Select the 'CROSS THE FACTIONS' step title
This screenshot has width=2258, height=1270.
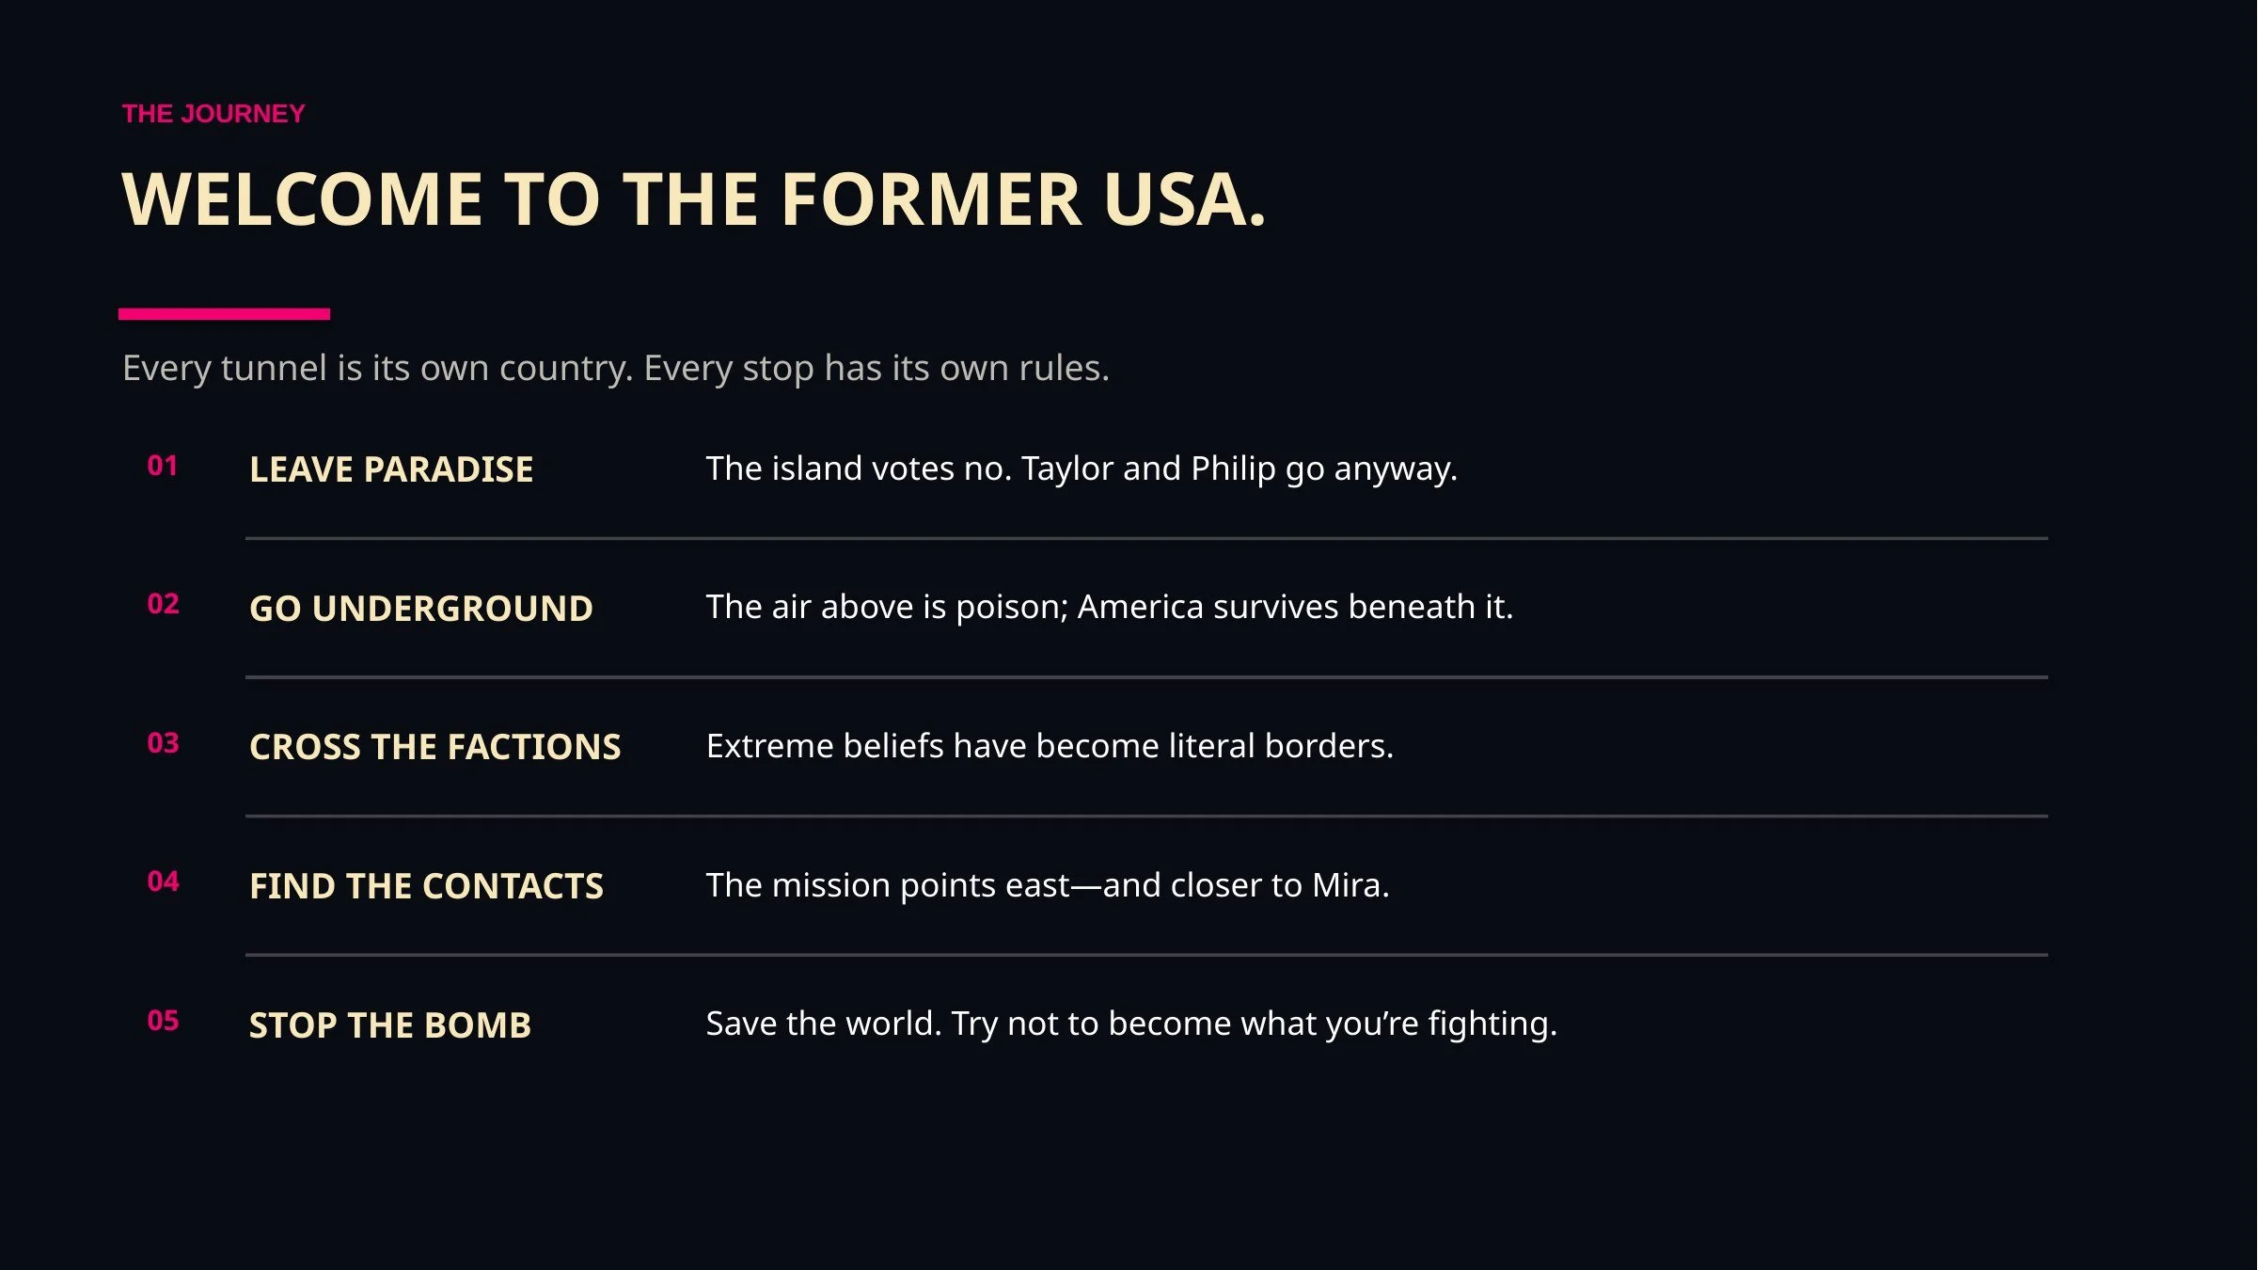435,747
